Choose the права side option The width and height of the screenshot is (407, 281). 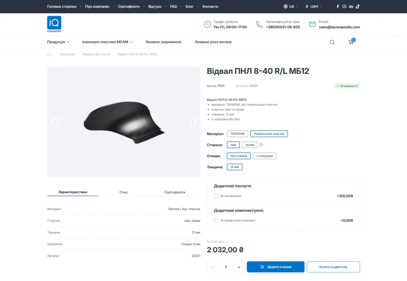pos(250,145)
